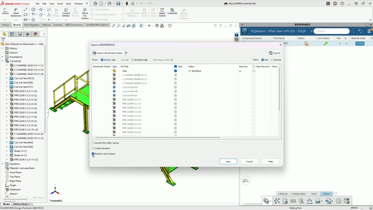Open the MySession dropdown chevron
The width and height of the screenshot is (373, 210).
pyautogui.click(x=311, y=31)
